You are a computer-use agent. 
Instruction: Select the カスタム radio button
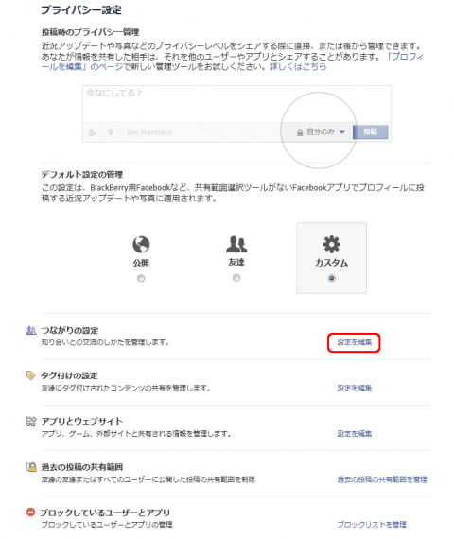tap(332, 278)
